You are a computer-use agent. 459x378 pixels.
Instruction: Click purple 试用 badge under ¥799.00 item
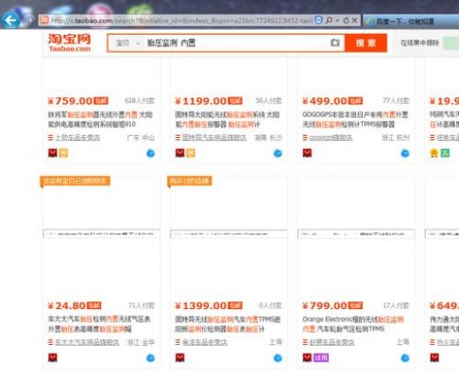click(x=321, y=358)
